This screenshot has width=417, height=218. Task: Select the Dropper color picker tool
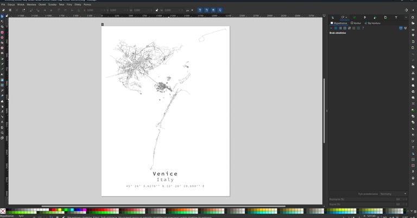[2, 90]
